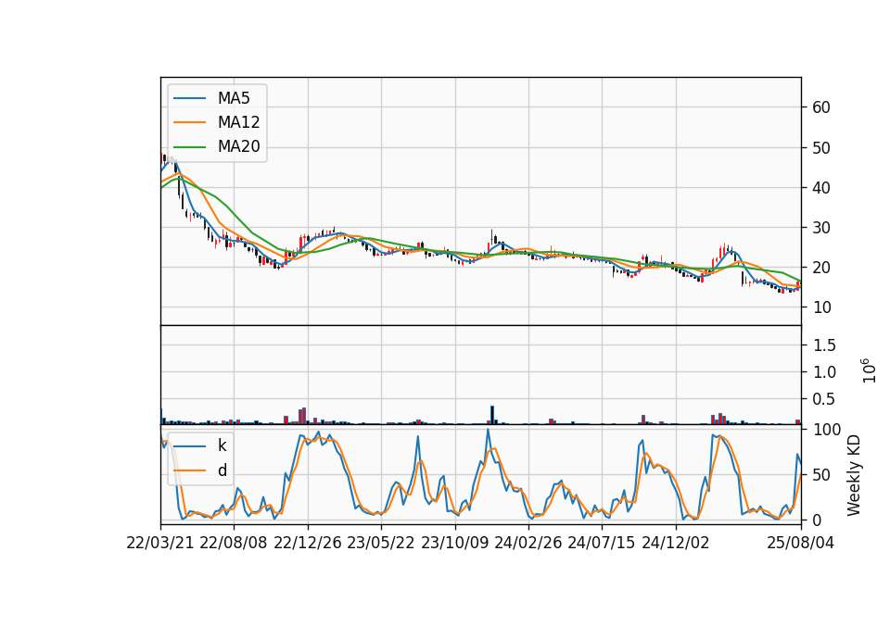Click the k legend label in KD panel
890x639 pixels.
pyautogui.click(x=222, y=445)
